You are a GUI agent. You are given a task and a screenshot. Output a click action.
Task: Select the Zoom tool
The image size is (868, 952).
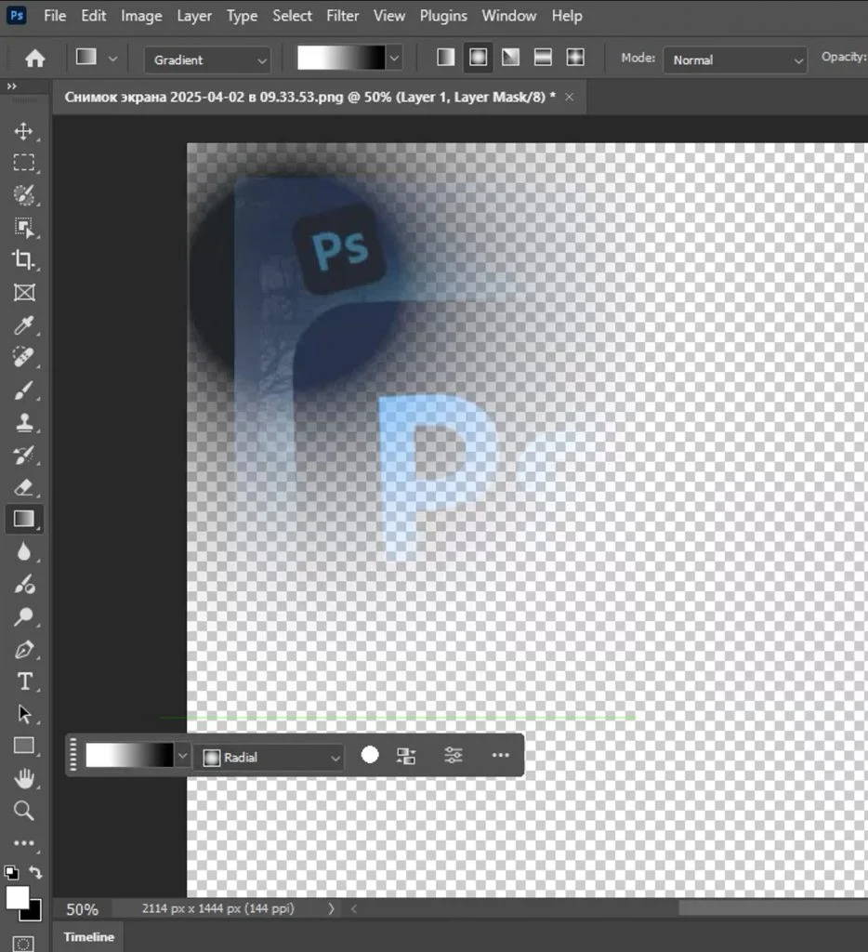click(25, 811)
